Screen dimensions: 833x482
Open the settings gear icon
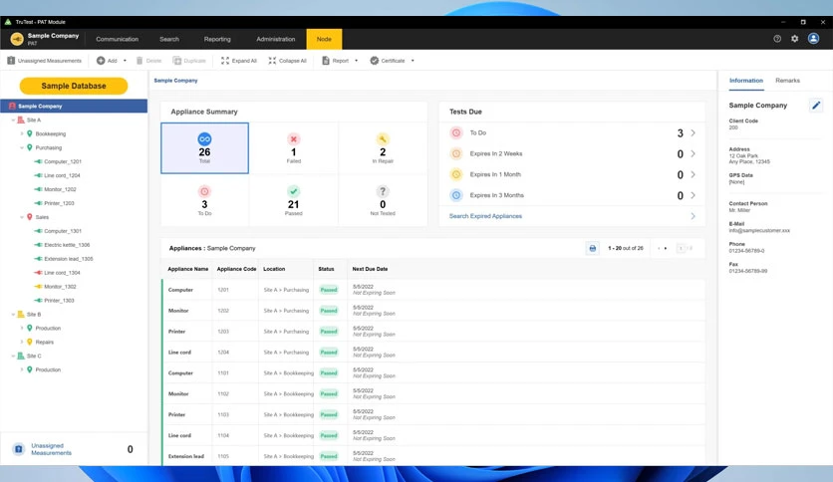tap(795, 39)
